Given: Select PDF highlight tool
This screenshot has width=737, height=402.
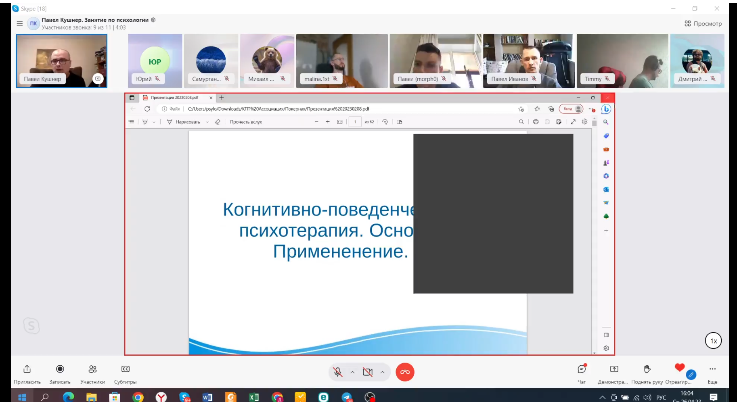Looking at the screenshot, I should 145,122.
